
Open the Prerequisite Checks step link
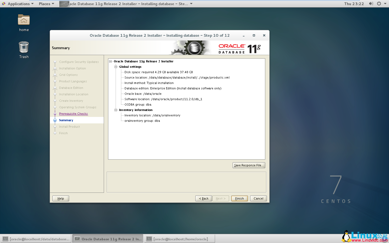point(73,114)
